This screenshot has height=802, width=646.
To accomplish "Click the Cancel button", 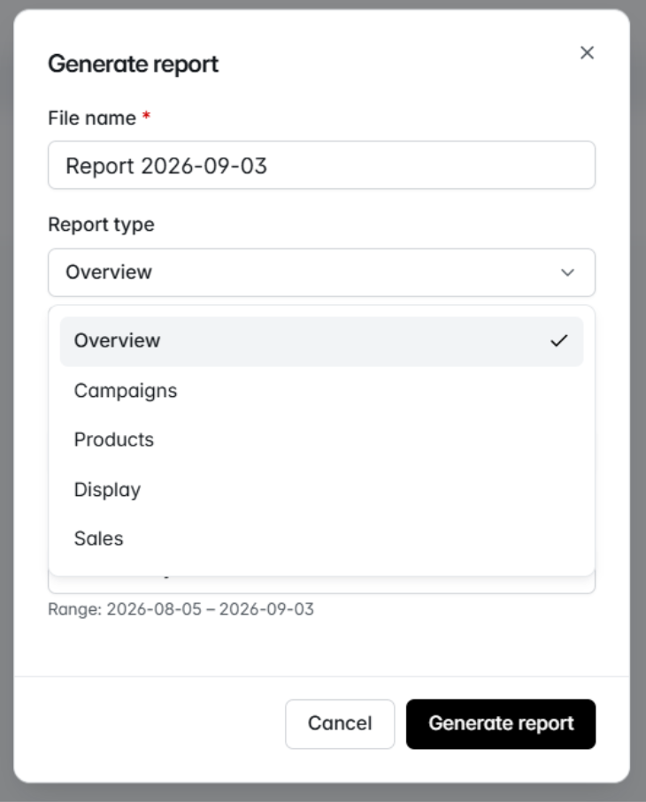I will coord(340,723).
